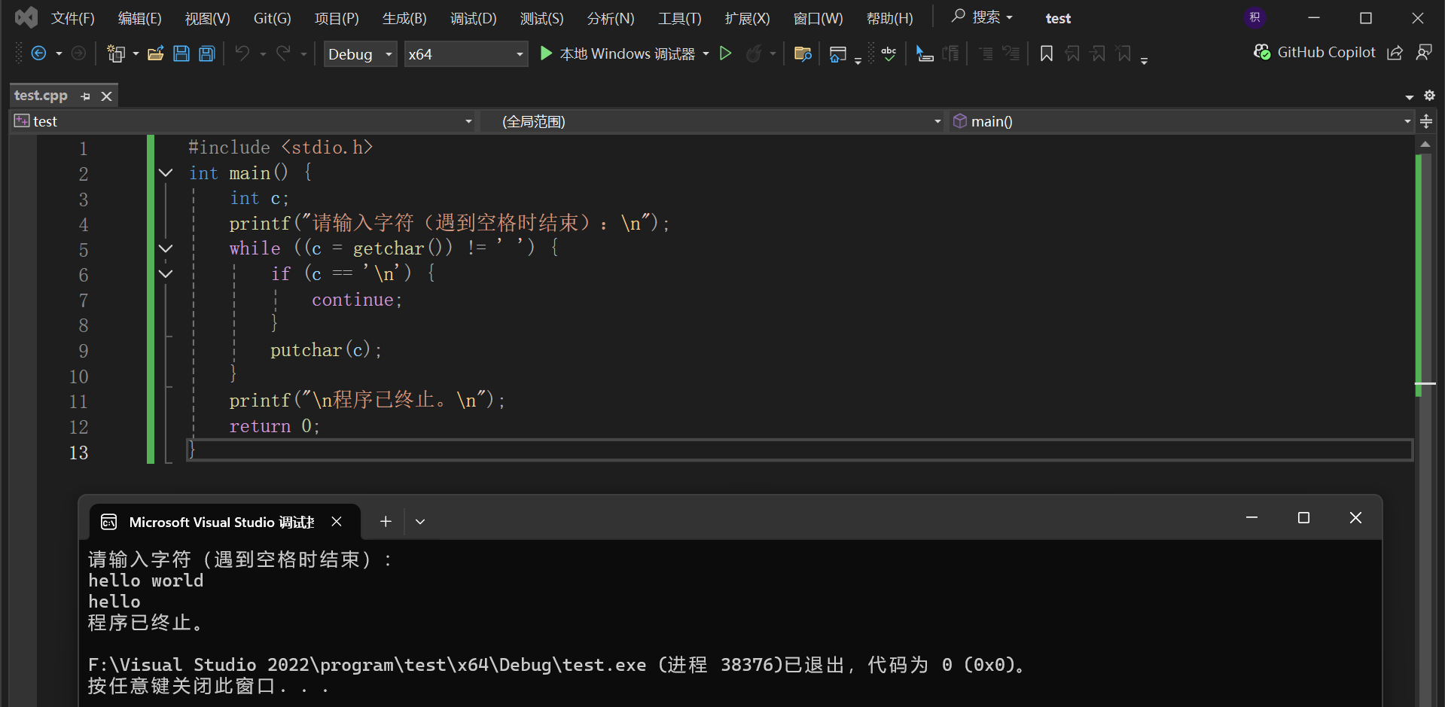Open the Git(G) menu
Image resolution: width=1445 pixels, height=707 pixels.
[273, 18]
